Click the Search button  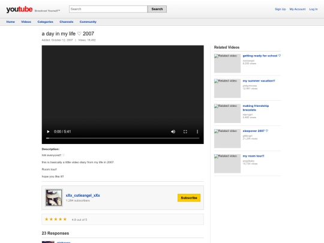(157, 9)
